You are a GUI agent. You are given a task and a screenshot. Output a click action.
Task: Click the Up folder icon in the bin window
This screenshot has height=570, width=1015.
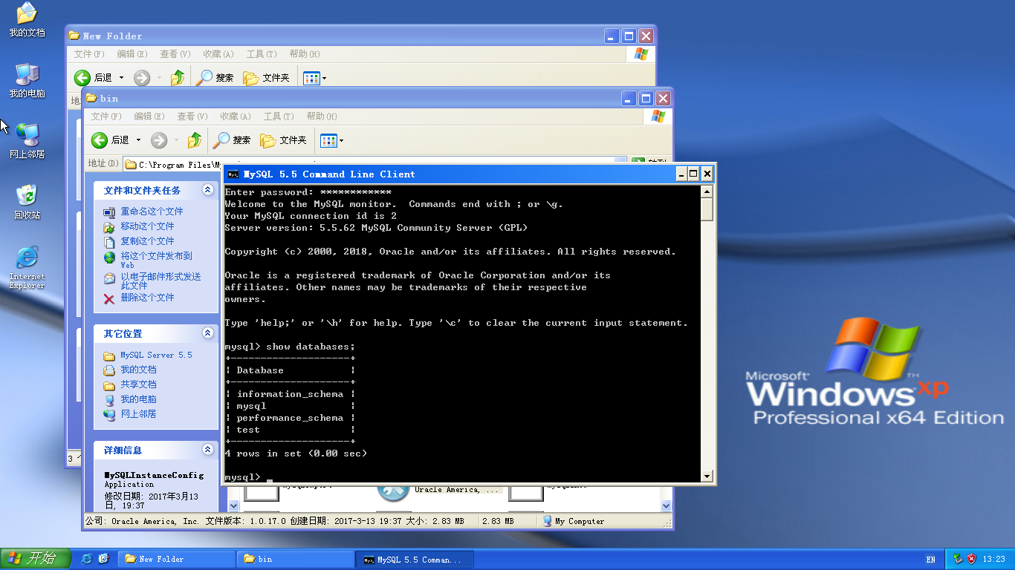tap(195, 140)
